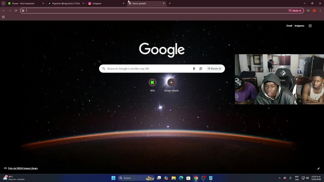Open the OneDrive tray icon
This screenshot has height=182, width=324.
click(x=285, y=178)
